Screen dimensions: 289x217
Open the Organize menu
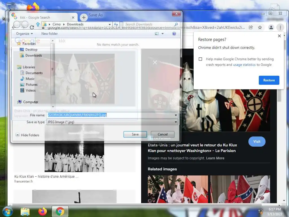click(x=24, y=34)
